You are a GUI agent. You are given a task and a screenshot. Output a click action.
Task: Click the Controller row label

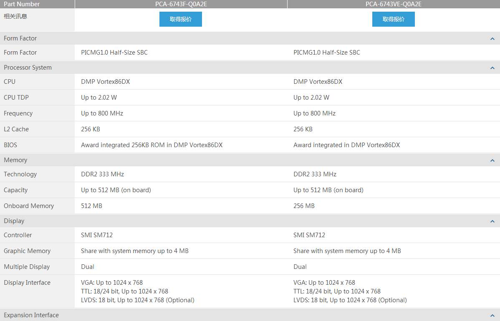point(18,235)
